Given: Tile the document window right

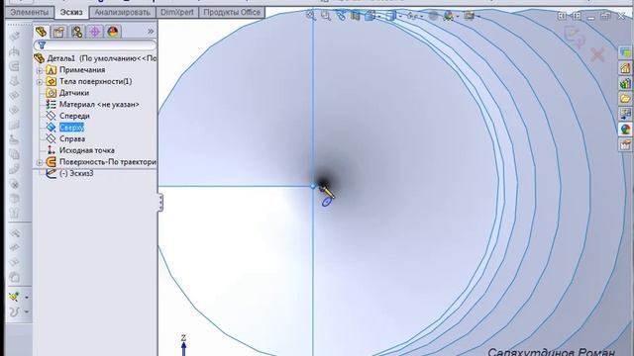Looking at the screenshot, I should point(577,16).
